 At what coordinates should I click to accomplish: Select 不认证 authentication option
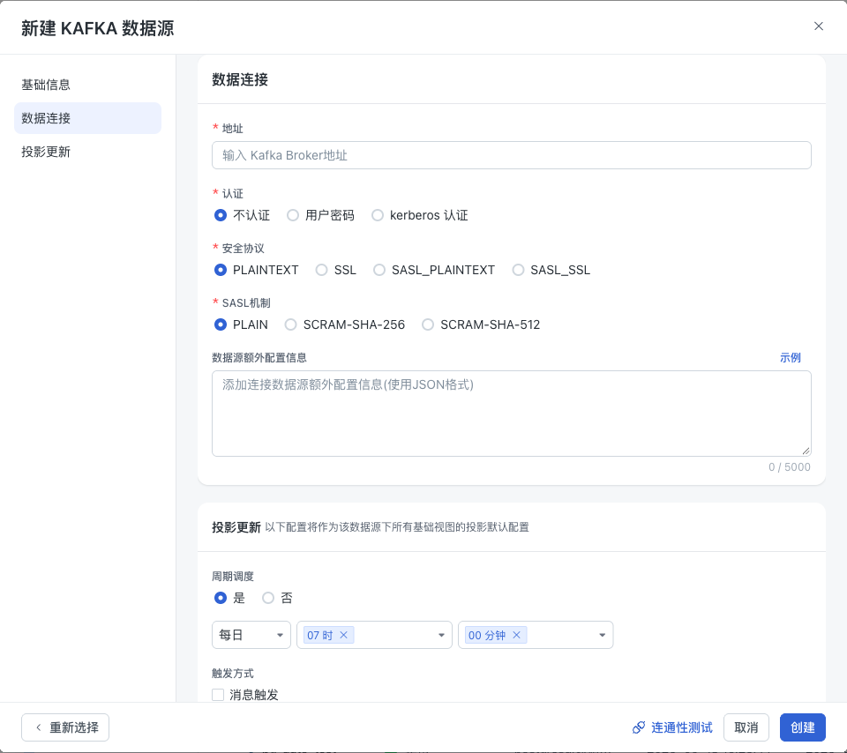tap(221, 215)
